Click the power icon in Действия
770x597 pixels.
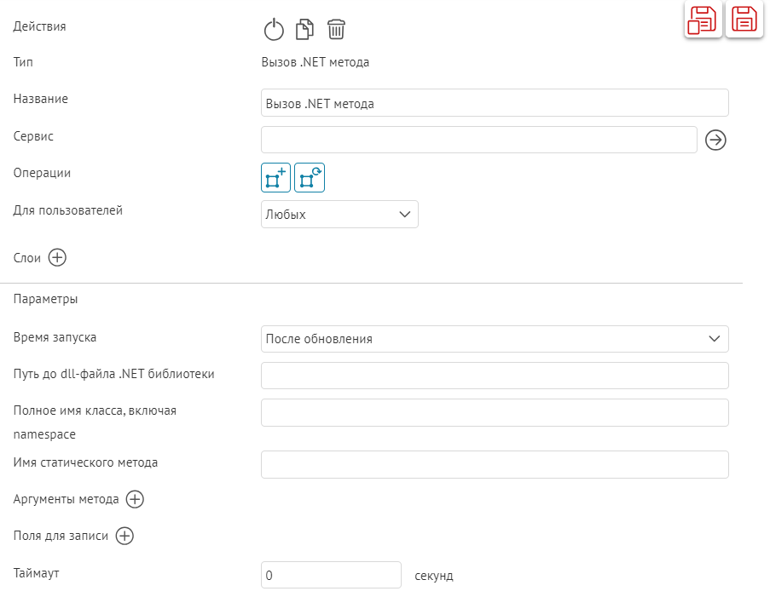pos(273,31)
